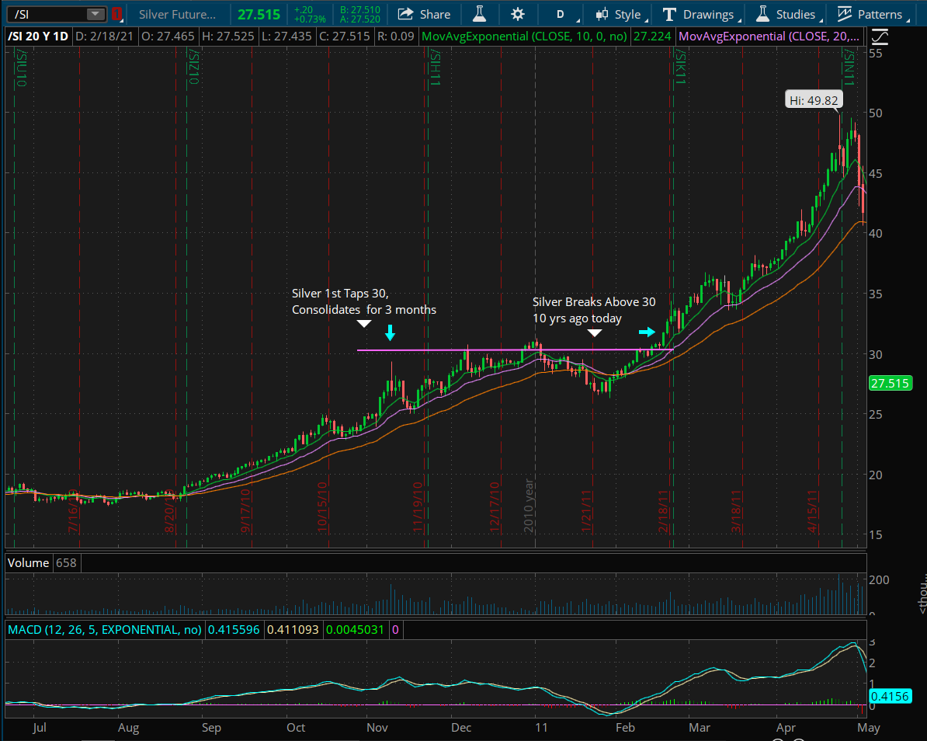The height and width of the screenshot is (741, 927).
Task: Click the Volume study label
Action: (x=29, y=562)
